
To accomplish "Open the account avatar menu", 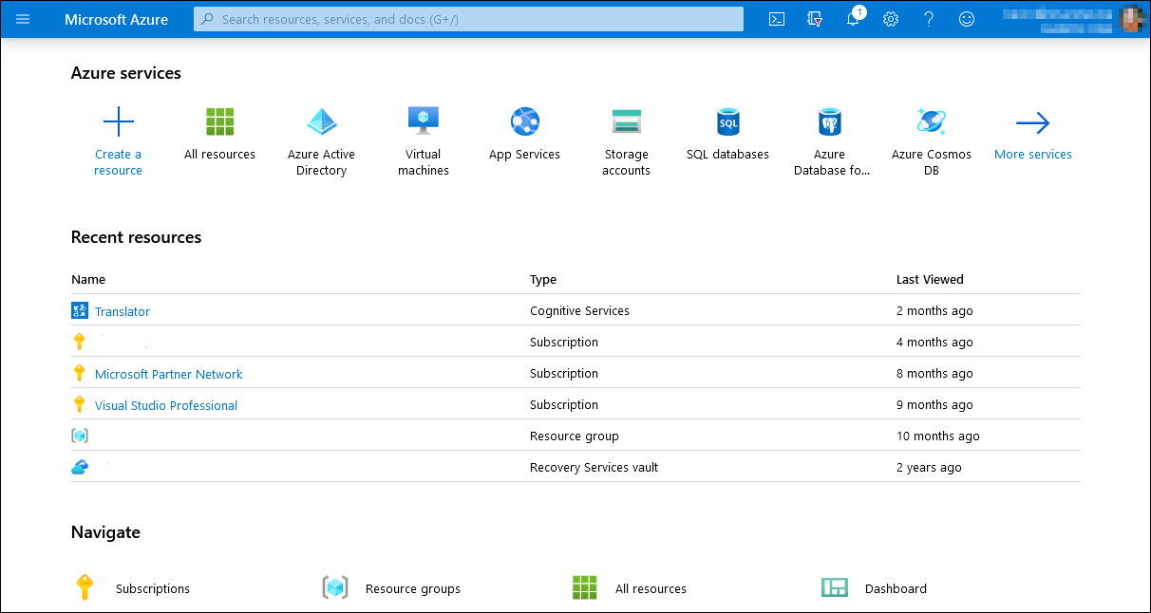I will click(1133, 19).
